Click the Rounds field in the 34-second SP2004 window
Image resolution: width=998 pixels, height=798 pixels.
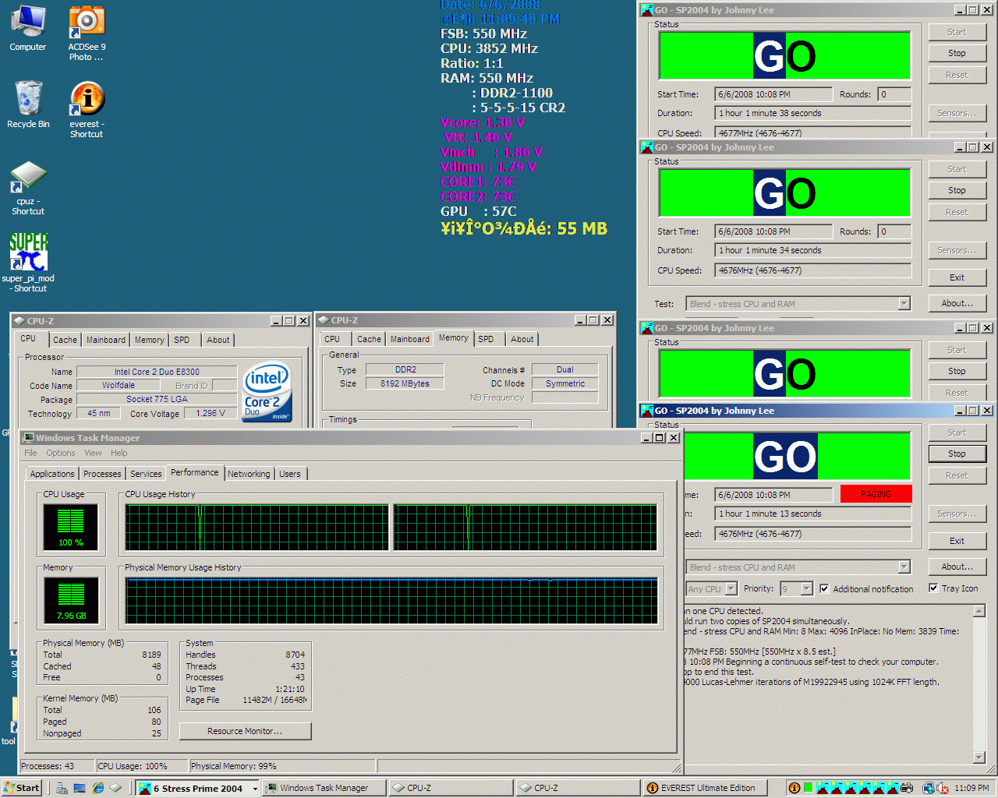pos(894,231)
